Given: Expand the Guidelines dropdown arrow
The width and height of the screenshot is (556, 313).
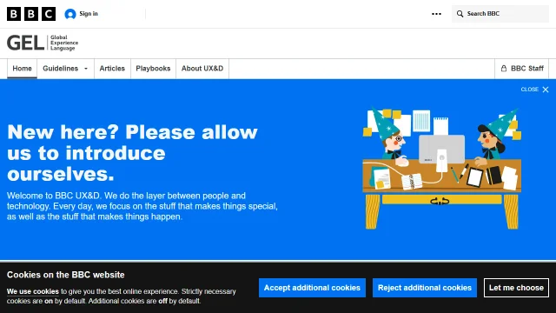Looking at the screenshot, I should click(86, 69).
